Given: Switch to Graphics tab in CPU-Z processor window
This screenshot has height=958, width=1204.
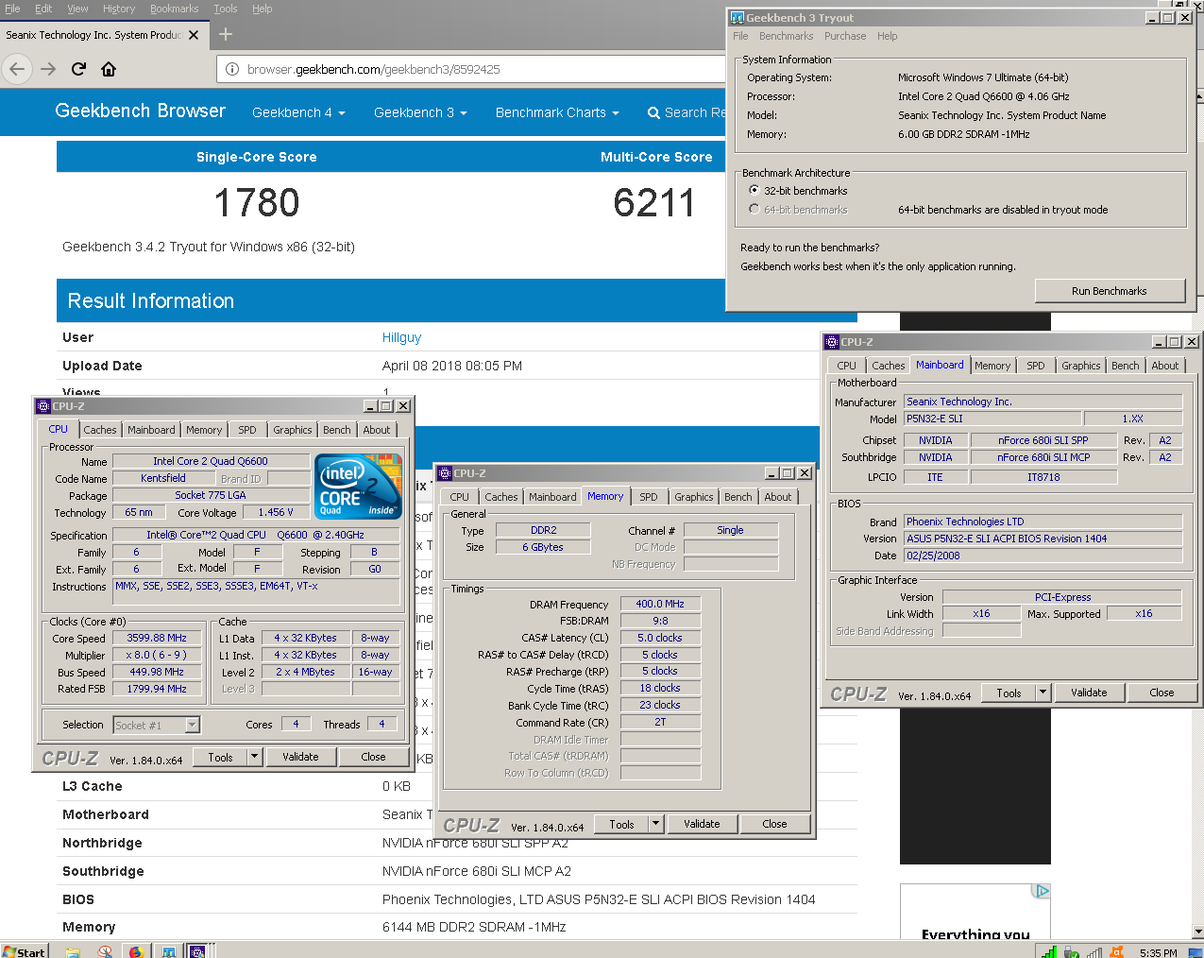Looking at the screenshot, I should click(x=292, y=430).
